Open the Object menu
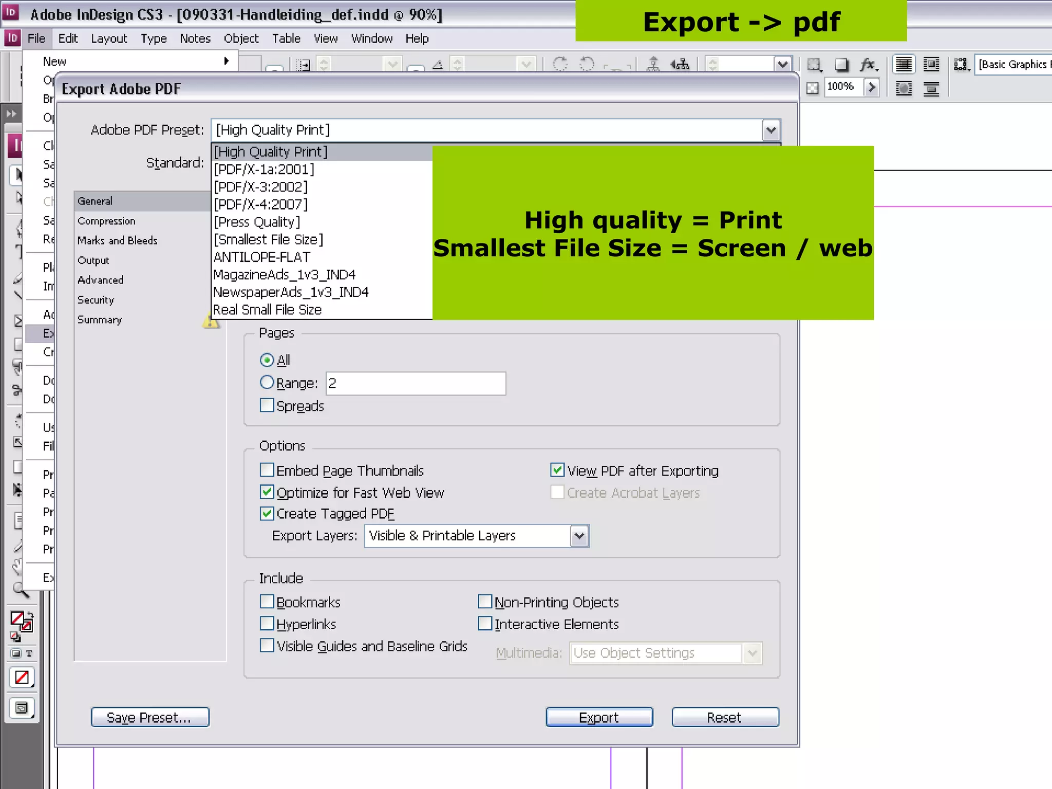This screenshot has height=789, width=1052. coord(241,39)
